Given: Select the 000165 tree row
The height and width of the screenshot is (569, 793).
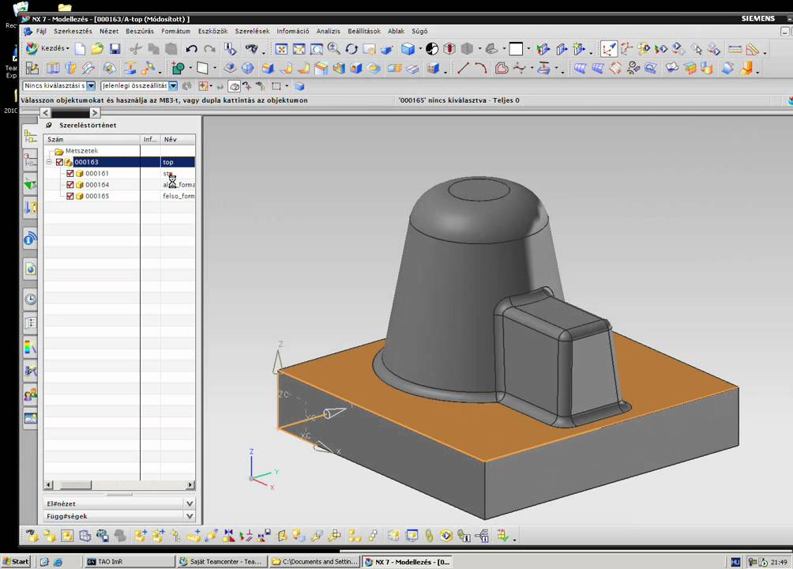Looking at the screenshot, I should point(119,196).
